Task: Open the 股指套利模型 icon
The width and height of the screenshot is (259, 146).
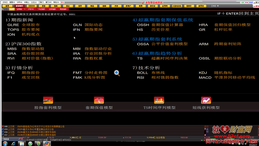Action: (48, 100)
